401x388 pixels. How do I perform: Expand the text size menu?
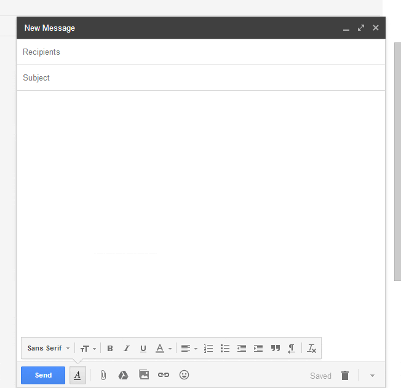click(x=88, y=349)
